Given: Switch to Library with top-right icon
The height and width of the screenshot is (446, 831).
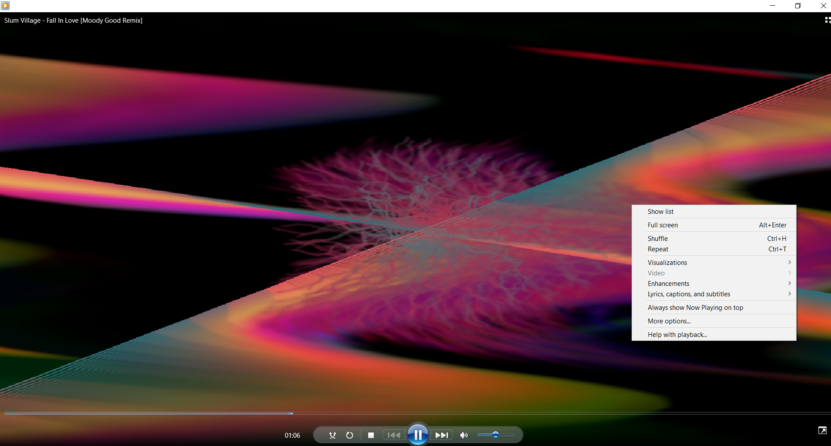Looking at the screenshot, I should pos(827,20).
